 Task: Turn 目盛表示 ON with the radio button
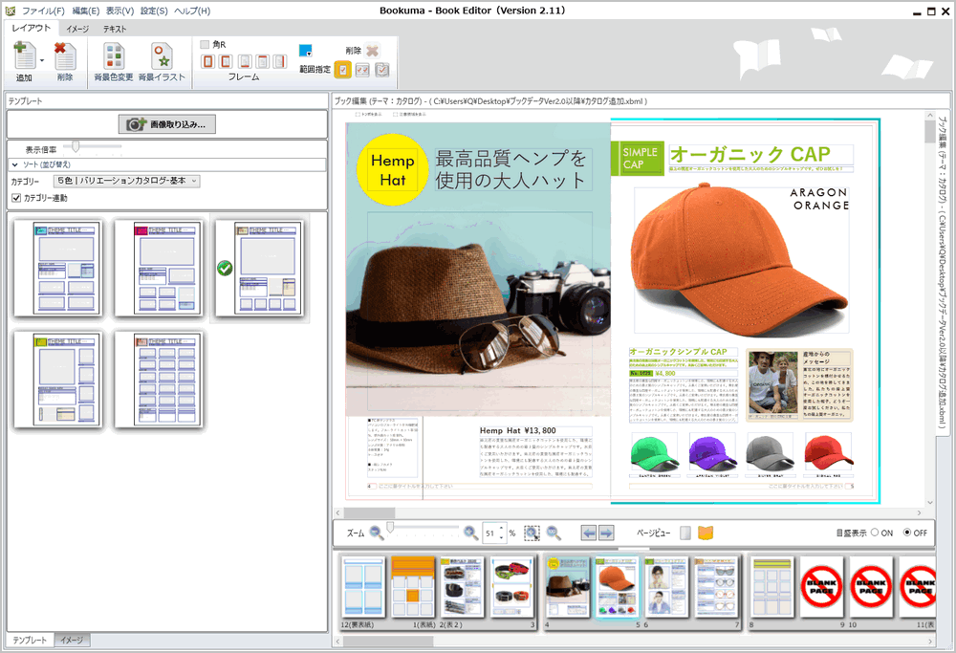(x=876, y=533)
